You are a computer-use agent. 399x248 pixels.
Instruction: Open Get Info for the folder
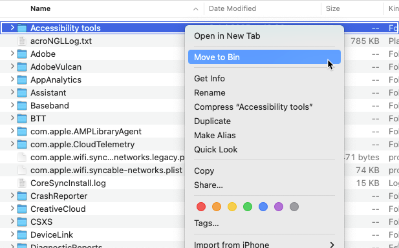(x=210, y=79)
